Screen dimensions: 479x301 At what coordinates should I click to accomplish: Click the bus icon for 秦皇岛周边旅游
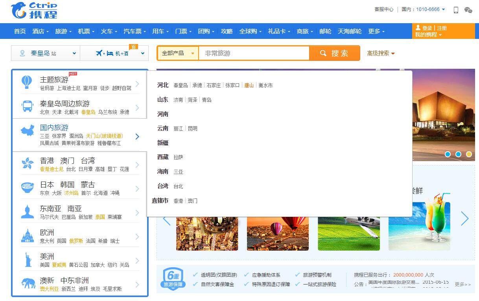pyautogui.click(x=27, y=106)
